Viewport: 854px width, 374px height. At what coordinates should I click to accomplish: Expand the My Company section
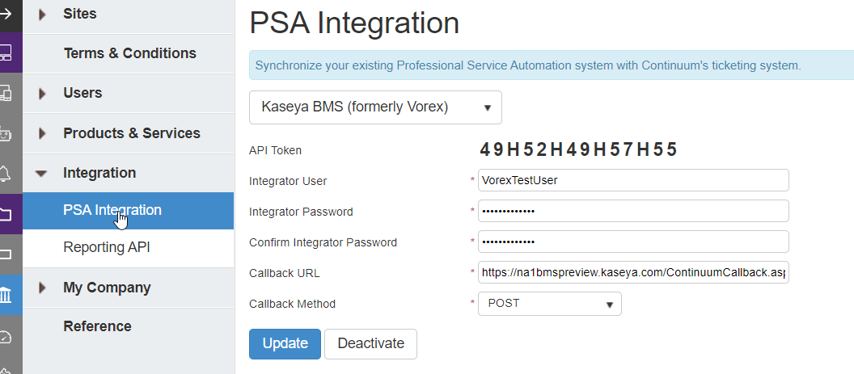click(43, 288)
